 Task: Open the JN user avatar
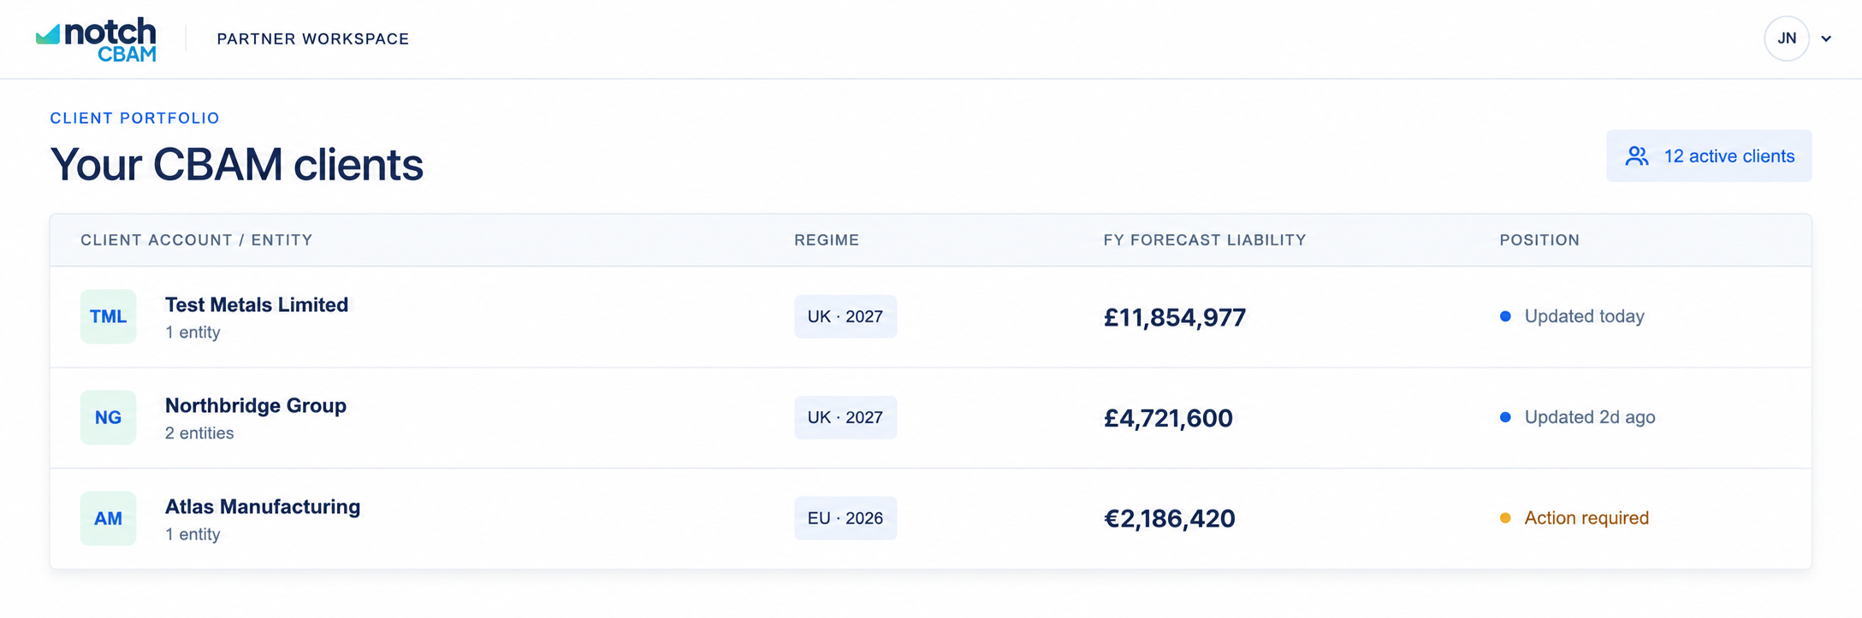tap(1786, 38)
